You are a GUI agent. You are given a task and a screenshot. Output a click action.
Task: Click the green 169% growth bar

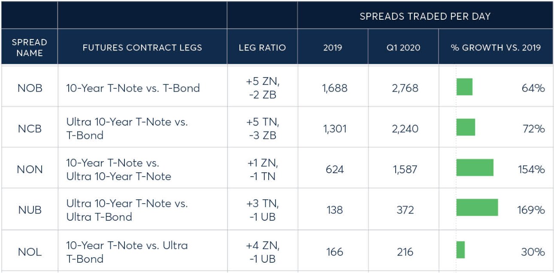click(x=477, y=207)
